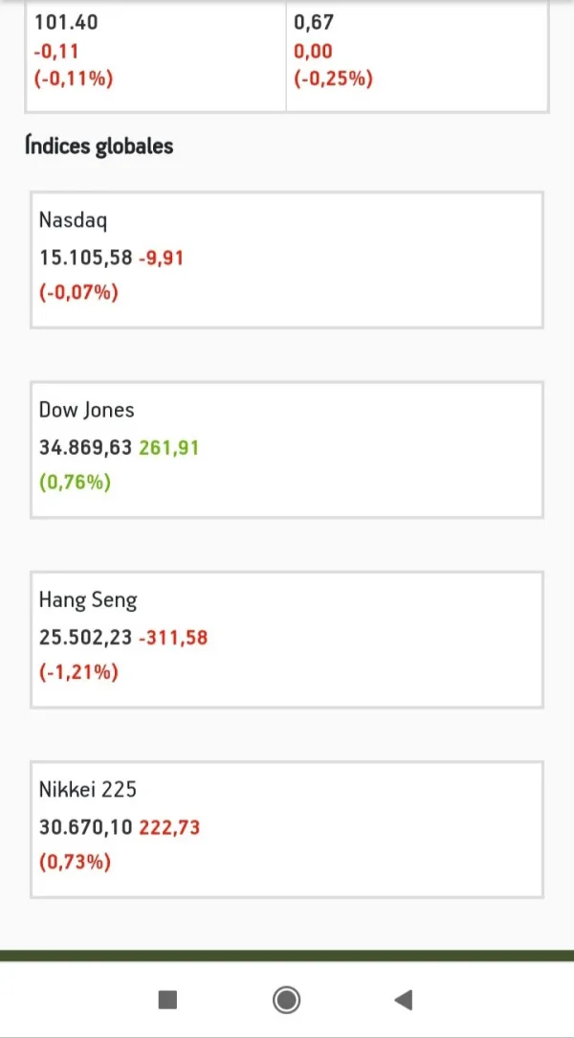This screenshot has height=1038, width=574.
Task: Tap Nikkei 225 percentage (0,73%)
Action: (x=76, y=863)
